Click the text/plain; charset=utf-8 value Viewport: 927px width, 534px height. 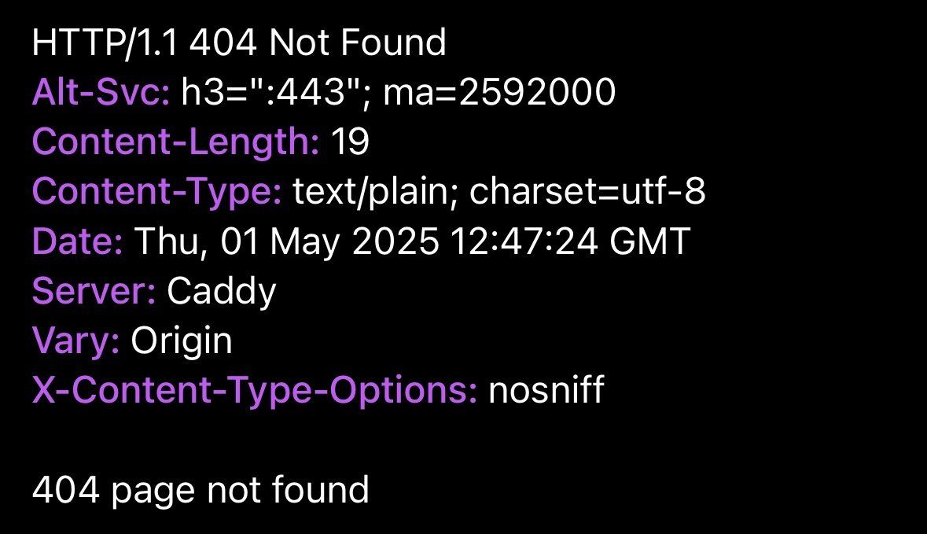point(499,192)
